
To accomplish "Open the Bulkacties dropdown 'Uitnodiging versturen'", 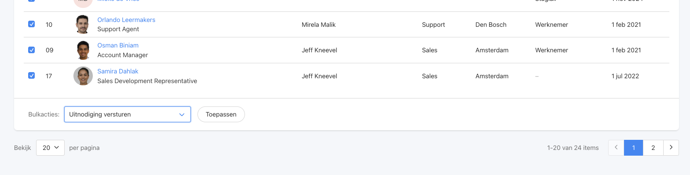I will [128, 114].
